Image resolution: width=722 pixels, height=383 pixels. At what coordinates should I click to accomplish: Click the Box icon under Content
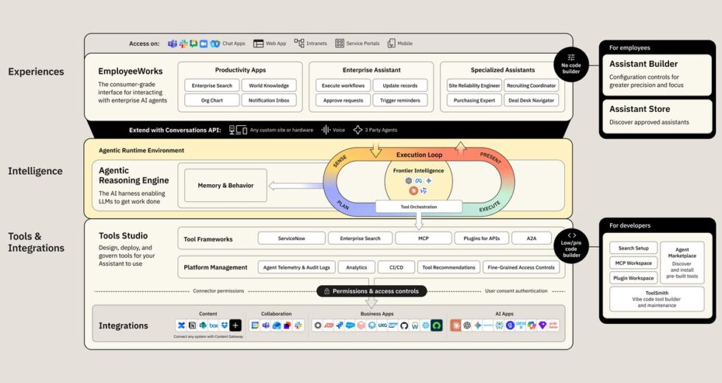(x=214, y=326)
